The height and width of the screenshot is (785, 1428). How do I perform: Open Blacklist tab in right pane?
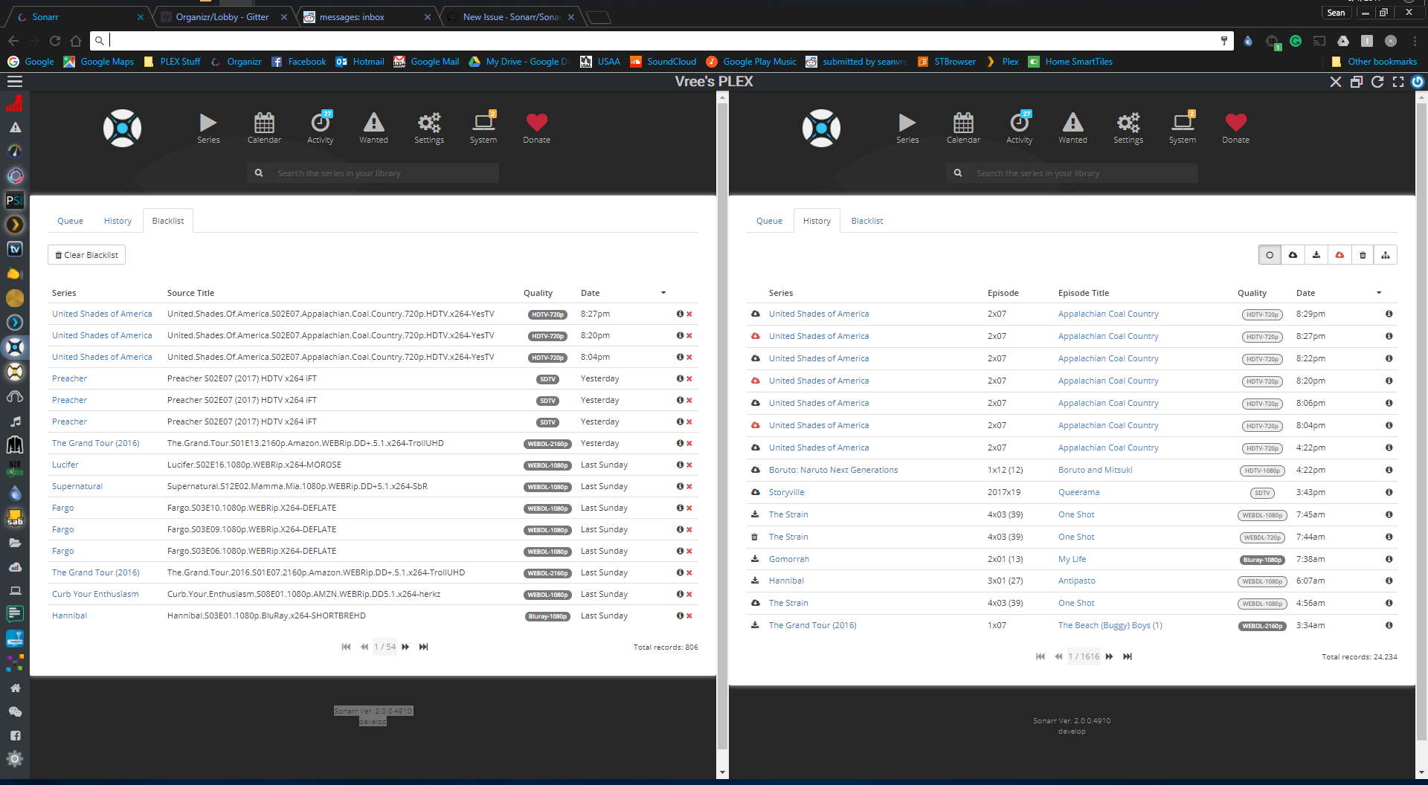[x=867, y=221]
